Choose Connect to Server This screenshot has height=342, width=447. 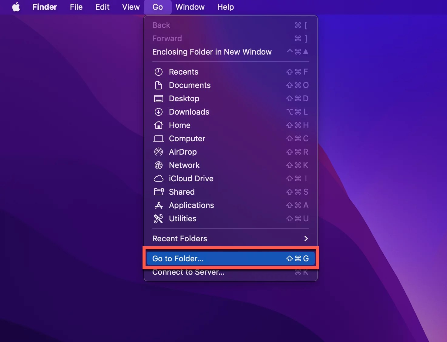[188, 272]
